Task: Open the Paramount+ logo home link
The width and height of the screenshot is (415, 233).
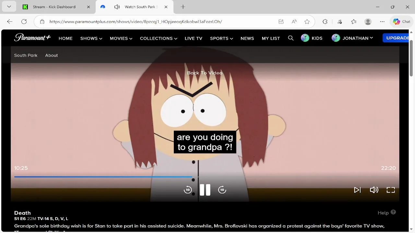Action: click(32, 38)
